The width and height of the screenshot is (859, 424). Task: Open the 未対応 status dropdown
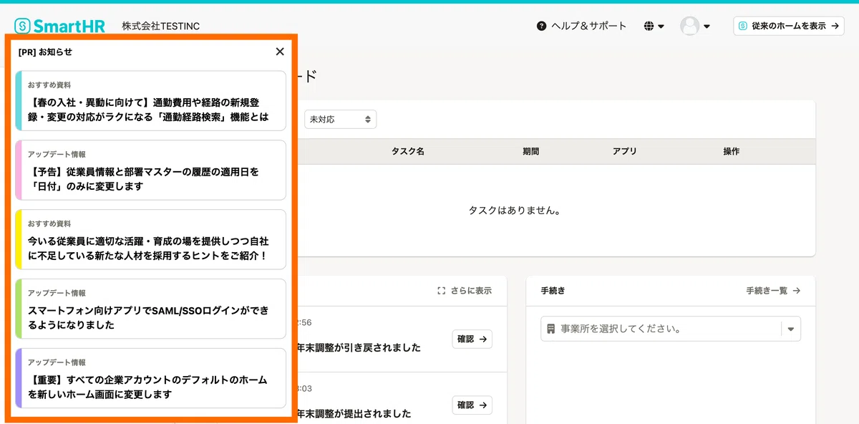click(x=340, y=120)
